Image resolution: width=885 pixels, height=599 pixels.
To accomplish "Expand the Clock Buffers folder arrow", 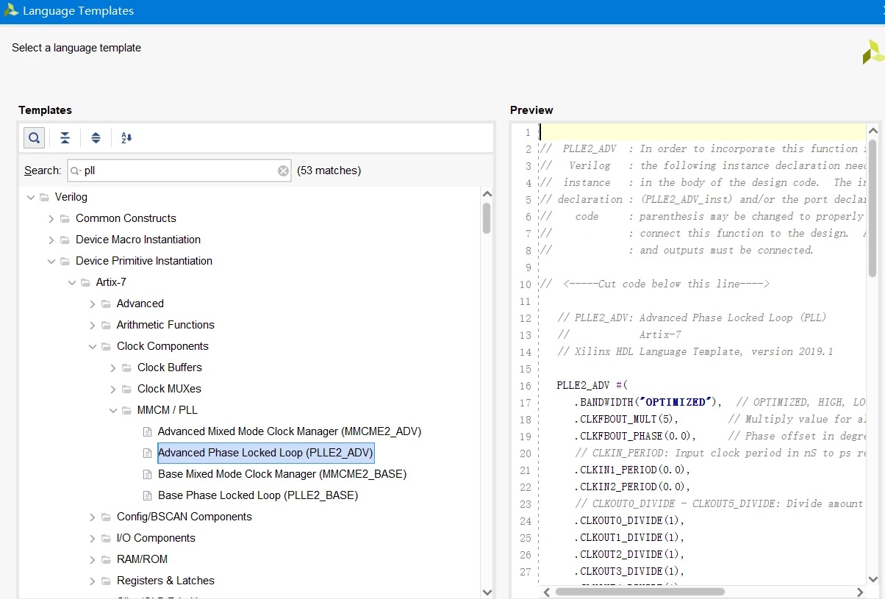I will click(113, 367).
